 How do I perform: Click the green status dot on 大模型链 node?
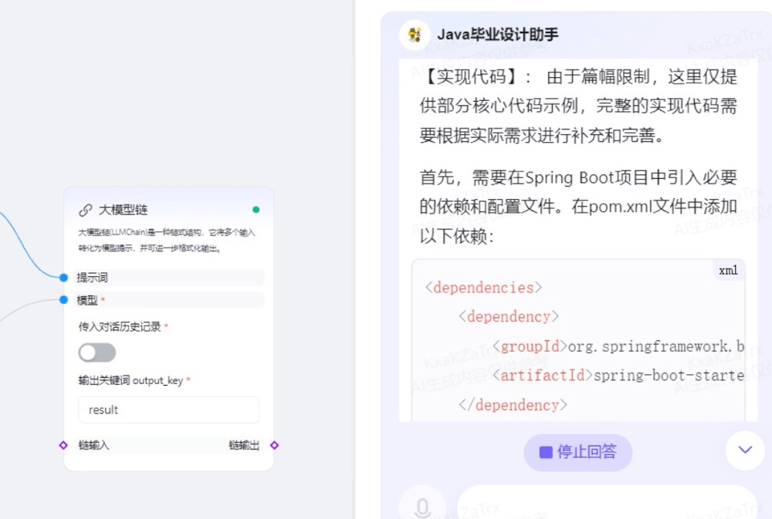pyautogui.click(x=256, y=210)
